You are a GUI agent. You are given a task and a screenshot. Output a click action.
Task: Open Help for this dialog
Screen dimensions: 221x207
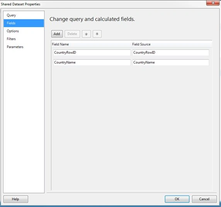pyautogui.click(x=15, y=199)
